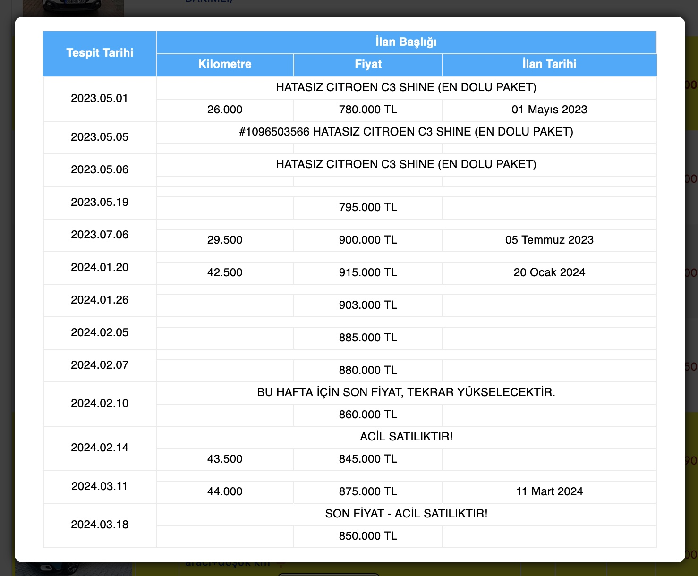Select the detection date 2024.02.07
Viewport: 698px width, 576px height.
pos(100,365)
